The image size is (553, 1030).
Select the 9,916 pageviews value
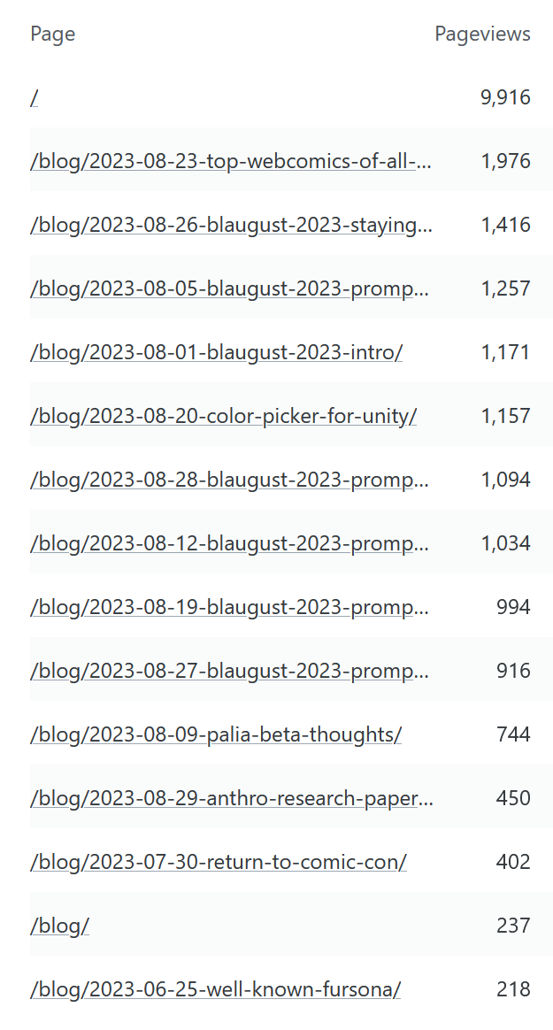point(506,97)
